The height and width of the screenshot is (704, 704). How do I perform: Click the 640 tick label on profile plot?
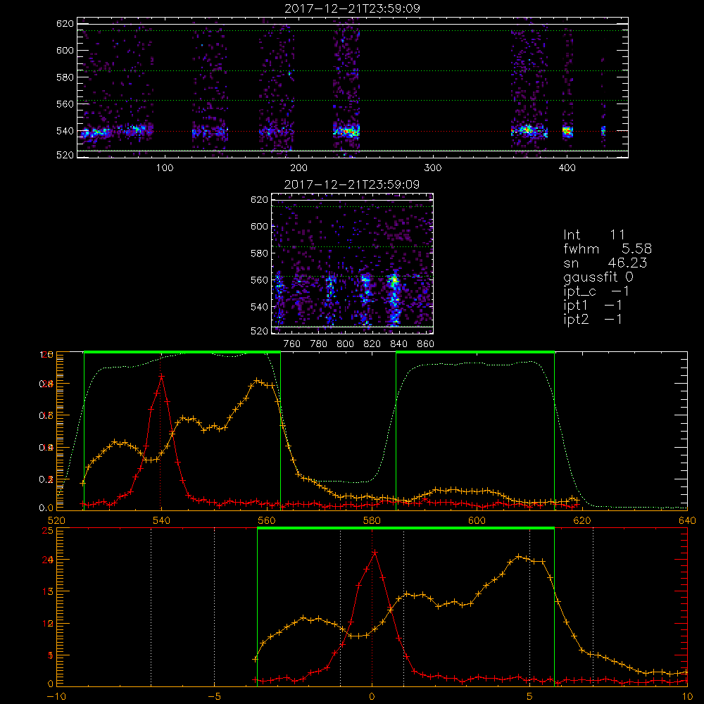687,520
